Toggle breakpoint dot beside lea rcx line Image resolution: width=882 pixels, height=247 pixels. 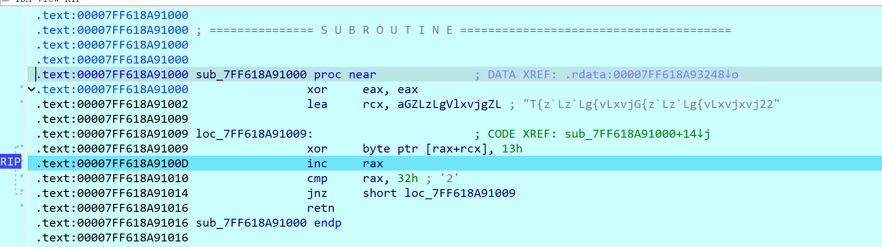coord(21,101)
